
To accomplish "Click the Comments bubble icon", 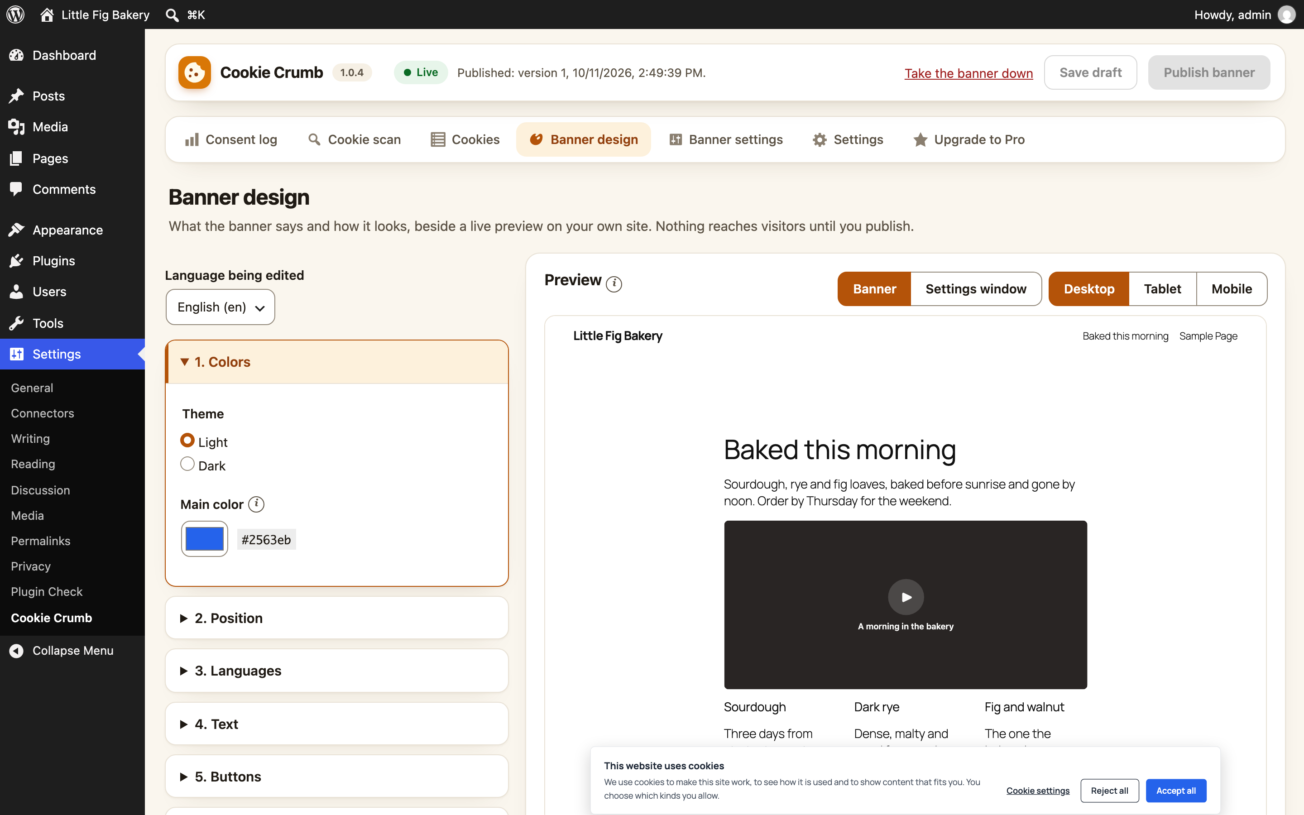I will pyautogui.click(x=16, y=189).
